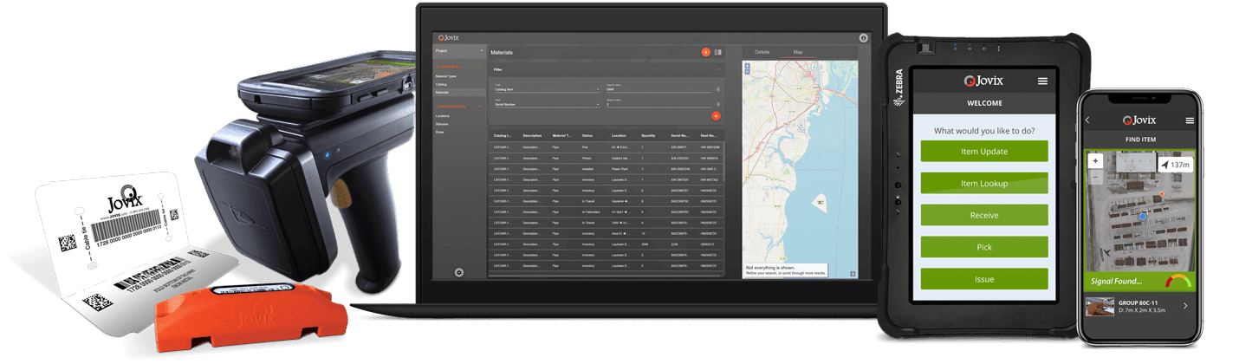Open the phone app hamburger menu
1252x364 pixels.
[1190, 120]
